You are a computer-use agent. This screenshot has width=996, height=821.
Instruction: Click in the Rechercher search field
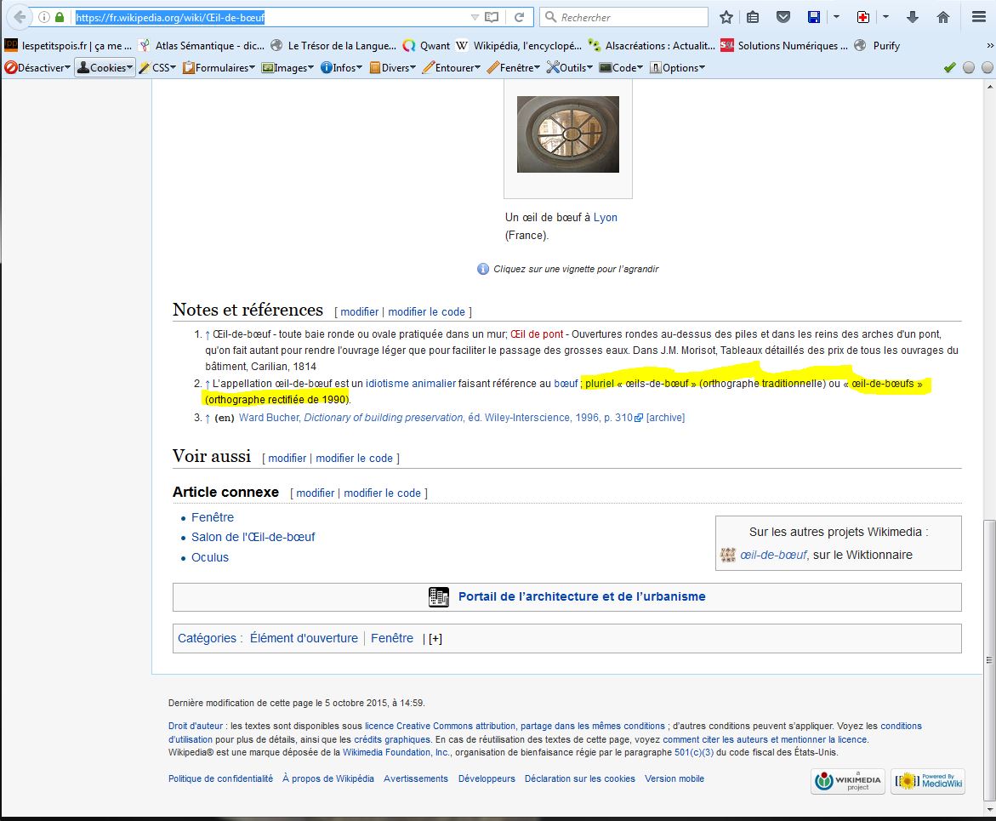[x=629, y=17]
